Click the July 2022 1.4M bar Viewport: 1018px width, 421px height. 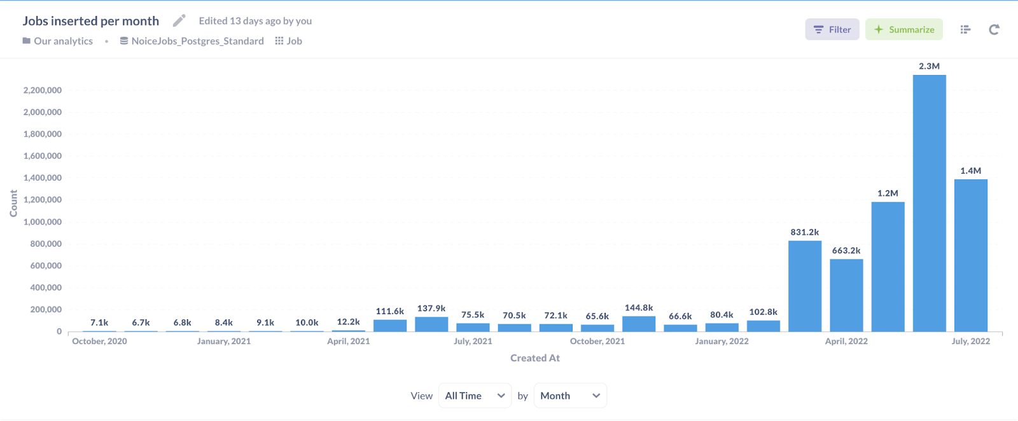coord(970,256)
